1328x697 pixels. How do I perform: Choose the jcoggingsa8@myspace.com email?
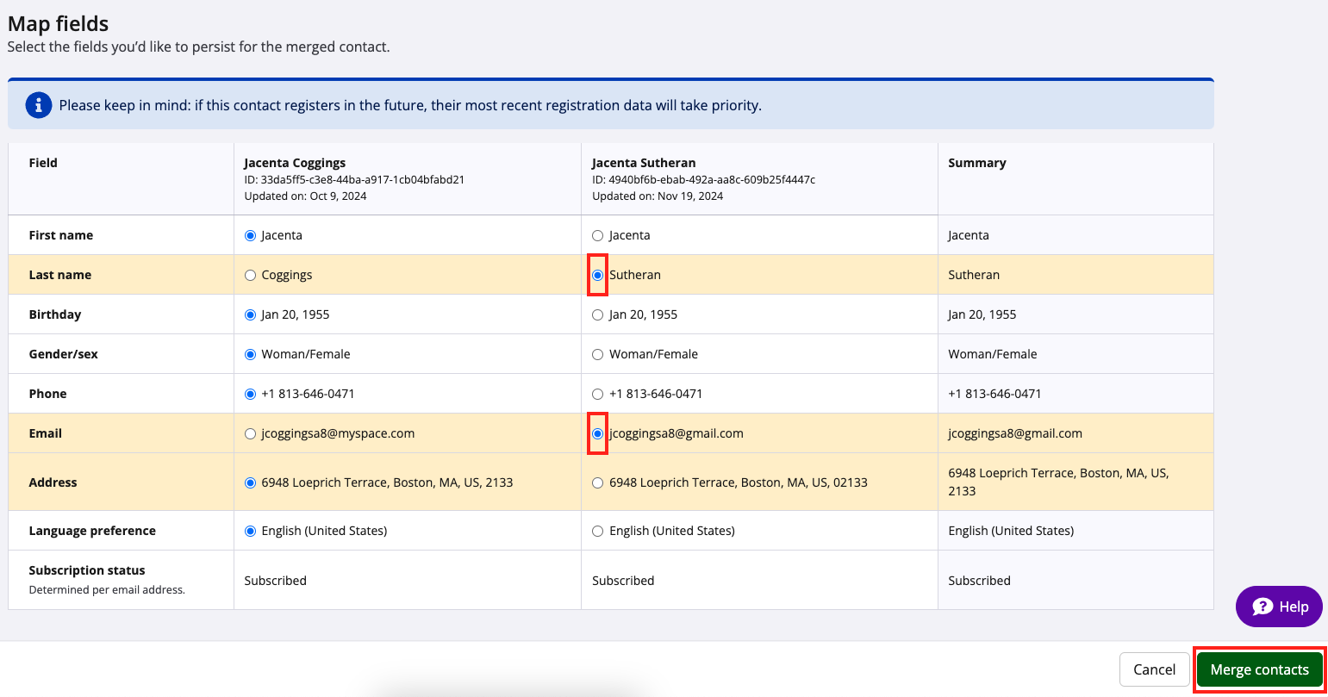pos(251,433)
